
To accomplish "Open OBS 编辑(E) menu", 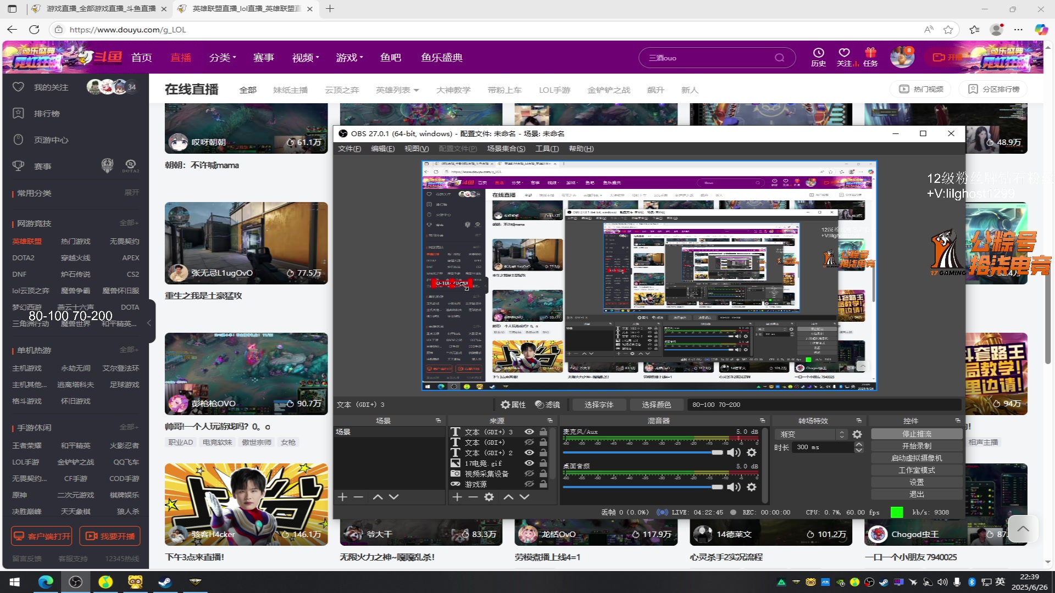I will coord(382,149).
